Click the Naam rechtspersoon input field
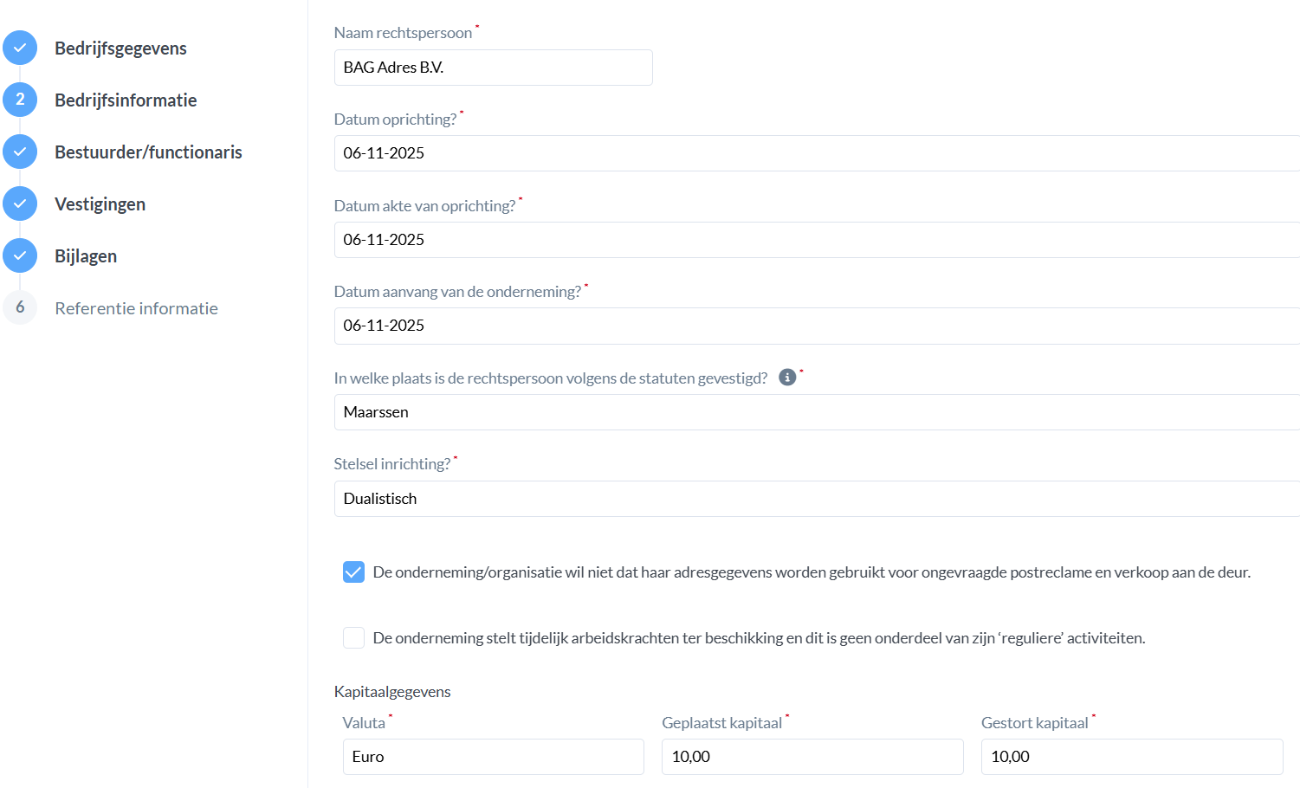 493,68
